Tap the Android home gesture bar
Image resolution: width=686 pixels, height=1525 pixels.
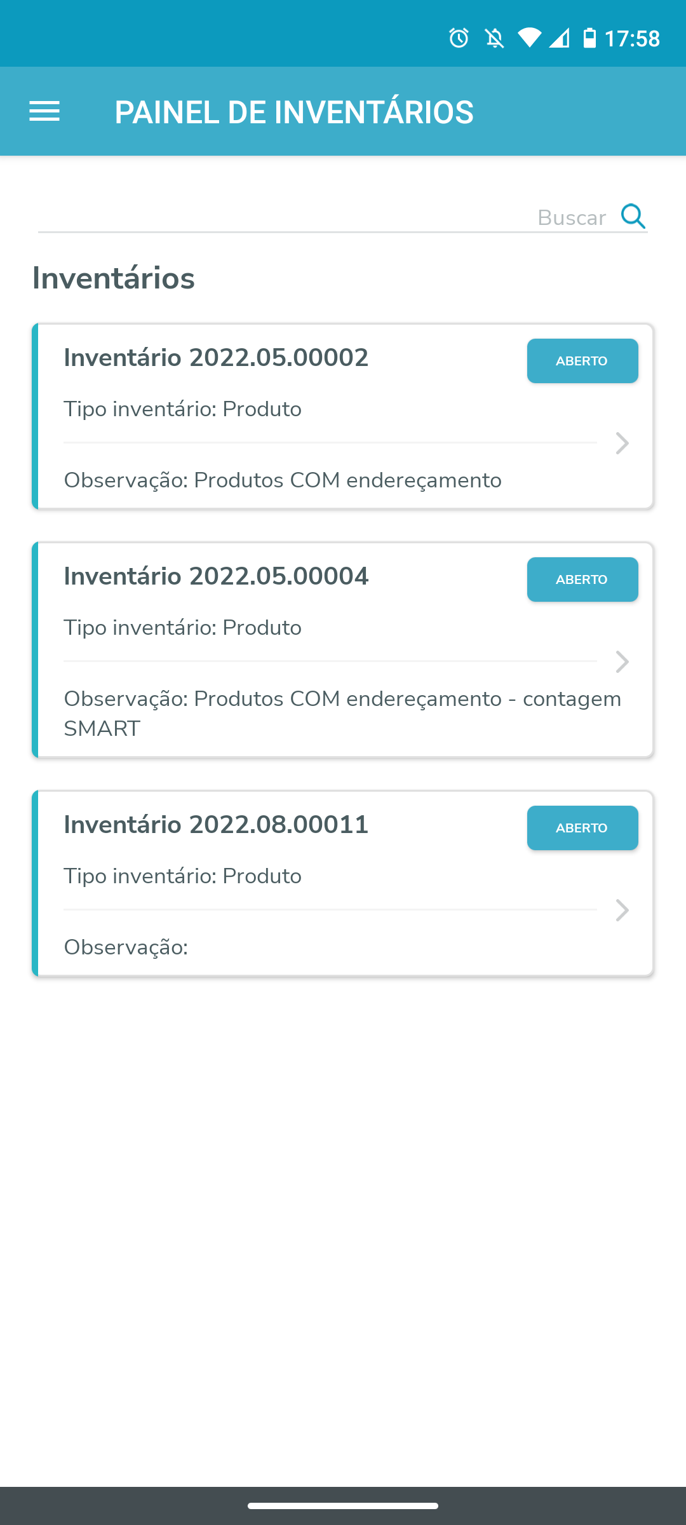point(343,1505)
